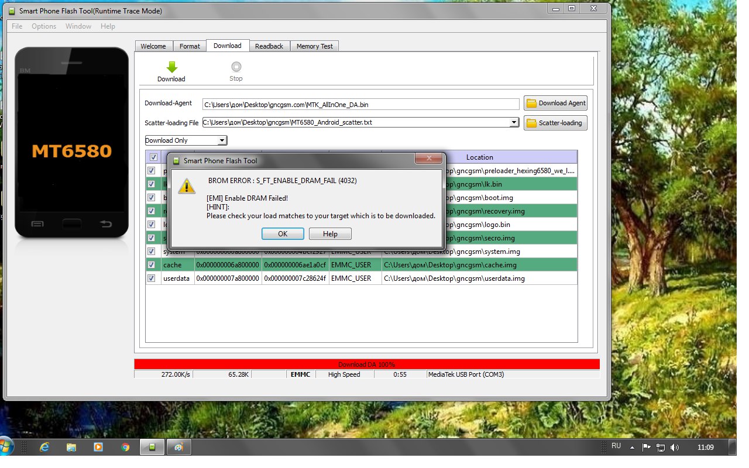The height and width of the screenshot is (468, 749).
Task: Uncheck the userdata partition checkbox
Action: click(152, 278)
